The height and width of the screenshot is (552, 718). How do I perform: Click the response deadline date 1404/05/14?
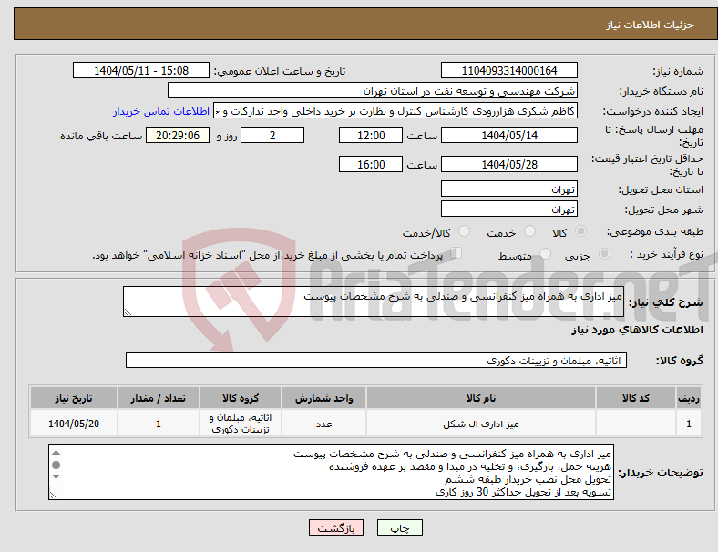[x=508, y=135]
